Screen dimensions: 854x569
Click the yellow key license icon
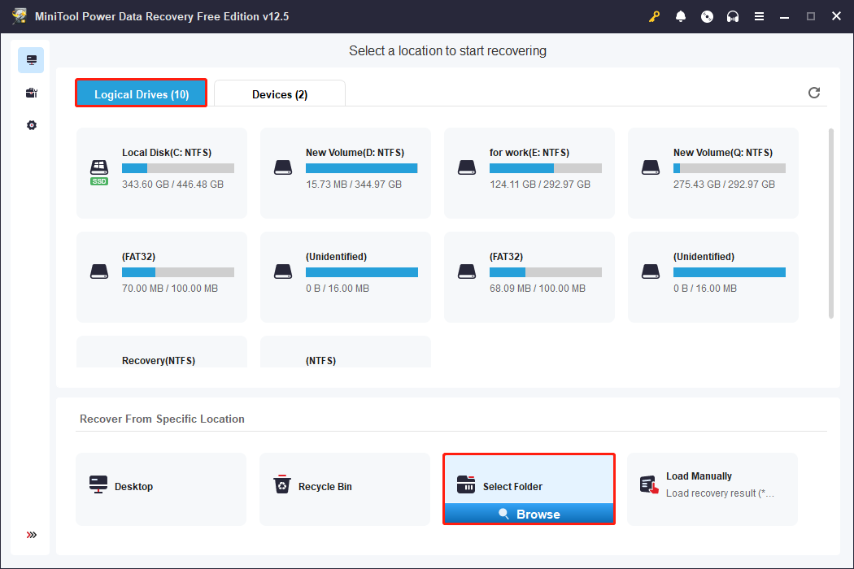click(655, 16)
